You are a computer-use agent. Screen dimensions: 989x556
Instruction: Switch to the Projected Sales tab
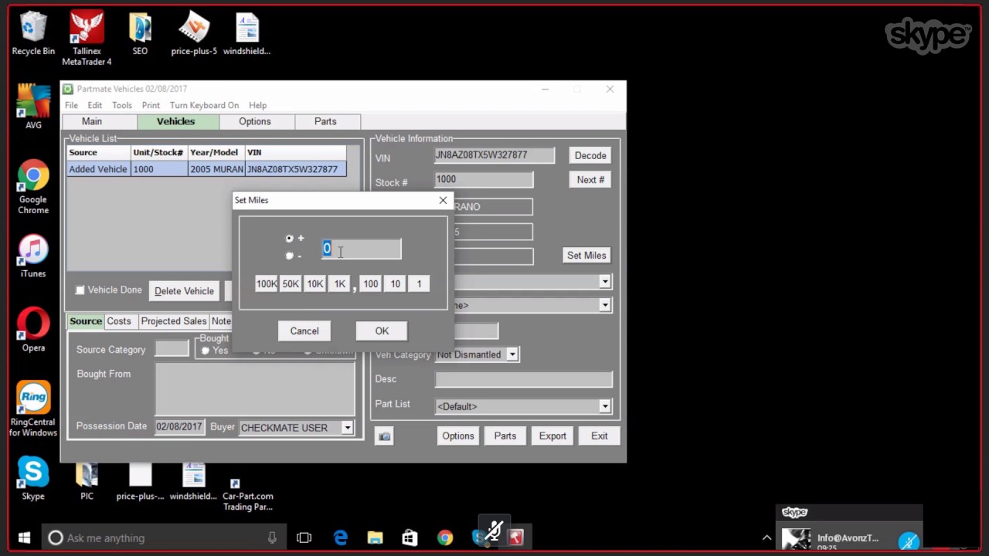click(173, 321)
